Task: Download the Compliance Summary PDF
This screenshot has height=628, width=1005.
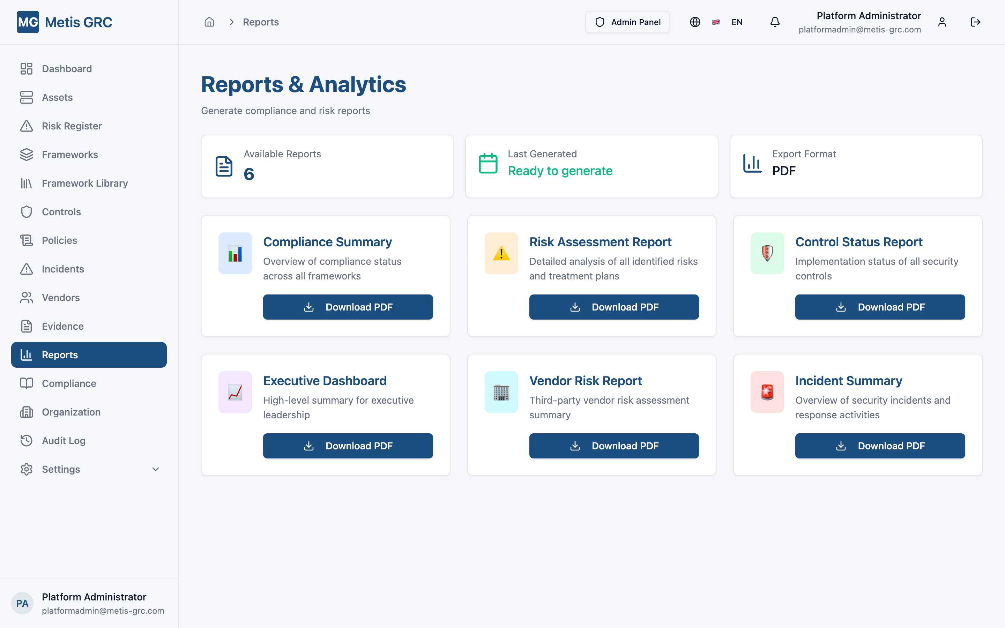Action: 348,307
